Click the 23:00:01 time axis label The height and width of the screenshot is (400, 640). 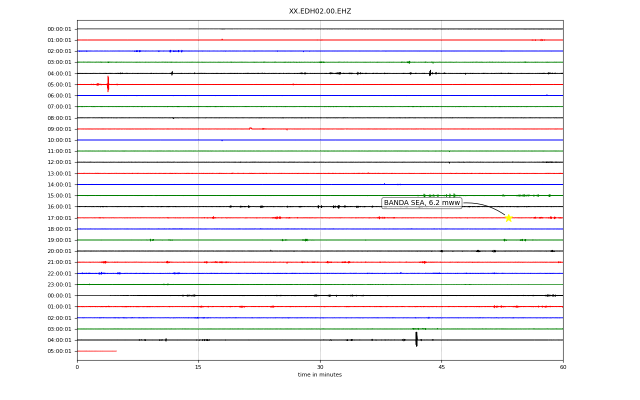coord(59,284)
